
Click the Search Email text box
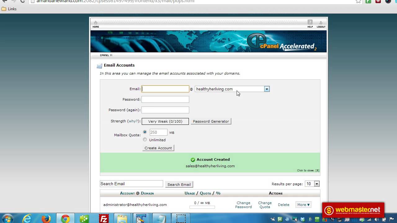tap(132, 184)
